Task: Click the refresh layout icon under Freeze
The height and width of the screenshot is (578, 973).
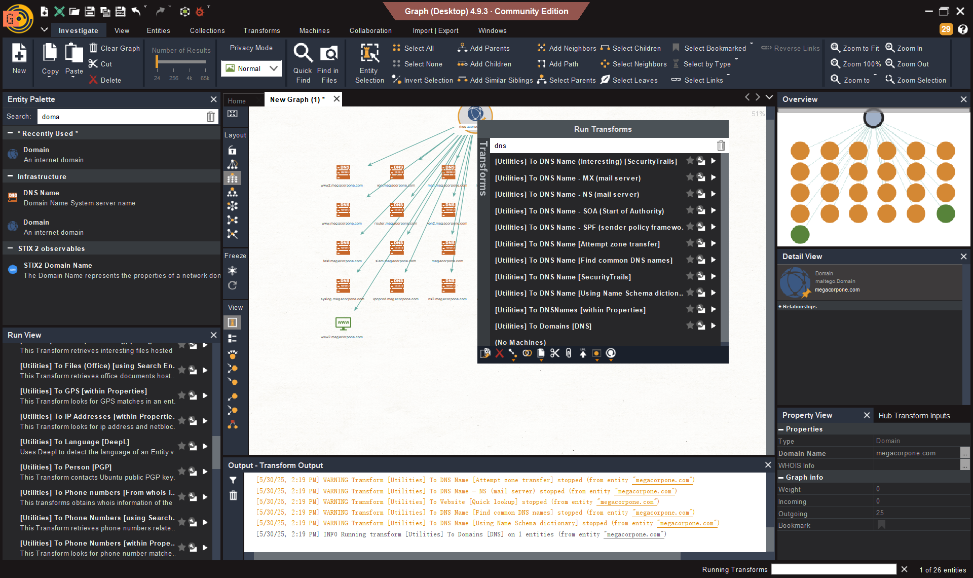Action: (232, 285)
